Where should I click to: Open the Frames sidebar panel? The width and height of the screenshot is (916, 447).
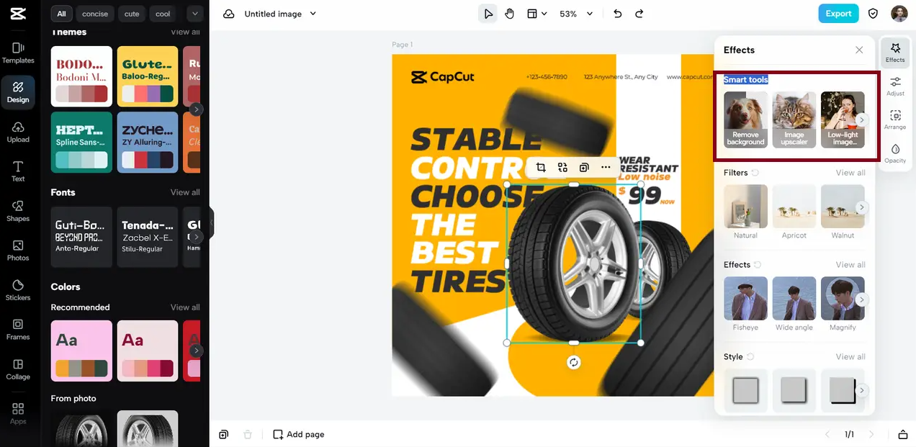[18, 330]
